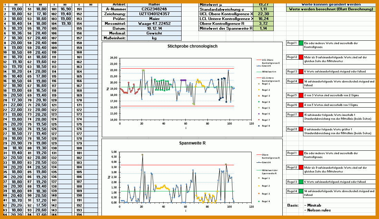379x219 pixels.
Task: Click the legend entry Mittelwert m
Action: [x=266, y=72]
